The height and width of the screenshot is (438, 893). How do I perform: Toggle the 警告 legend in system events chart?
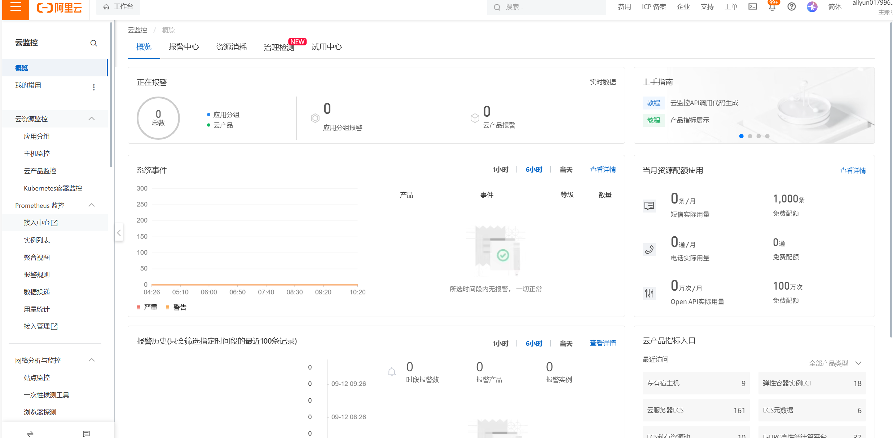[x=176, y=307]
